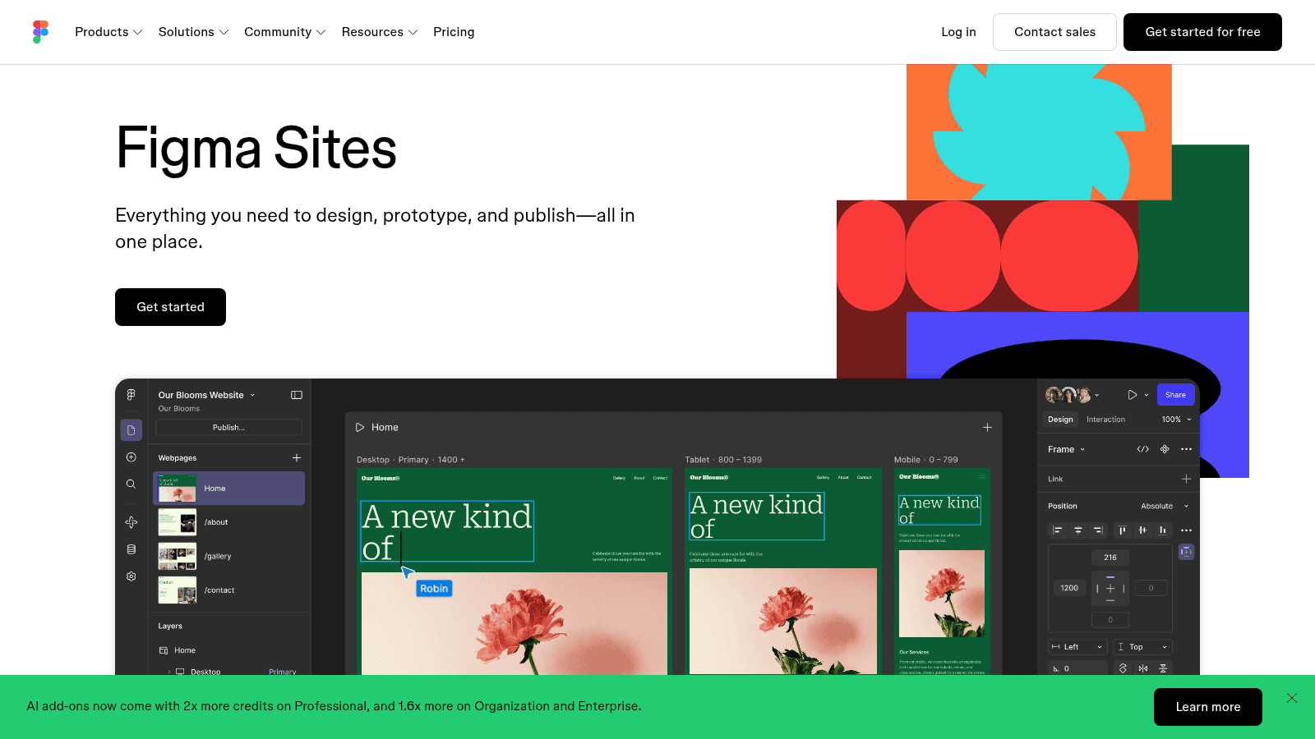Open the Absolute position dropdown

(1165, 507)
